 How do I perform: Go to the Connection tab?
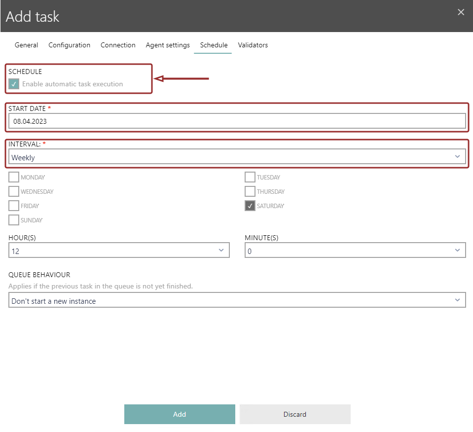pos(118,45)
